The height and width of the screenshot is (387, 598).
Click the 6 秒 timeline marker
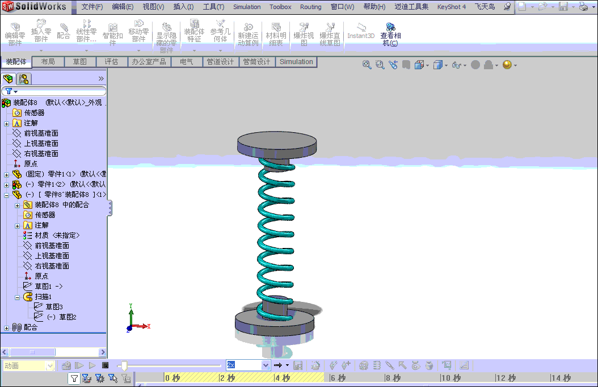[338, 378]
